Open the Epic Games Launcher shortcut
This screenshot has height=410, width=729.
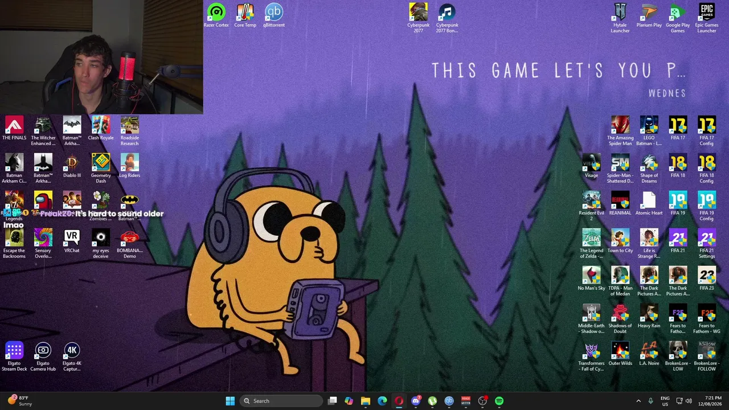pyautogui.click(x=707, y=18)
